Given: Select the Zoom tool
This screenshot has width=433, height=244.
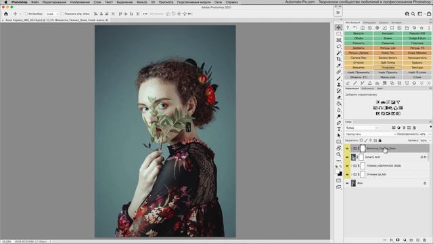Looking at the screenshot, I should coord(339,155).
